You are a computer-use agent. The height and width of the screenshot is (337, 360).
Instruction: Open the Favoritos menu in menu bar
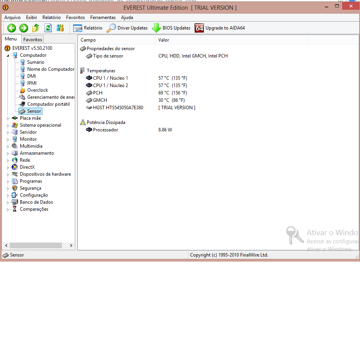76,17
